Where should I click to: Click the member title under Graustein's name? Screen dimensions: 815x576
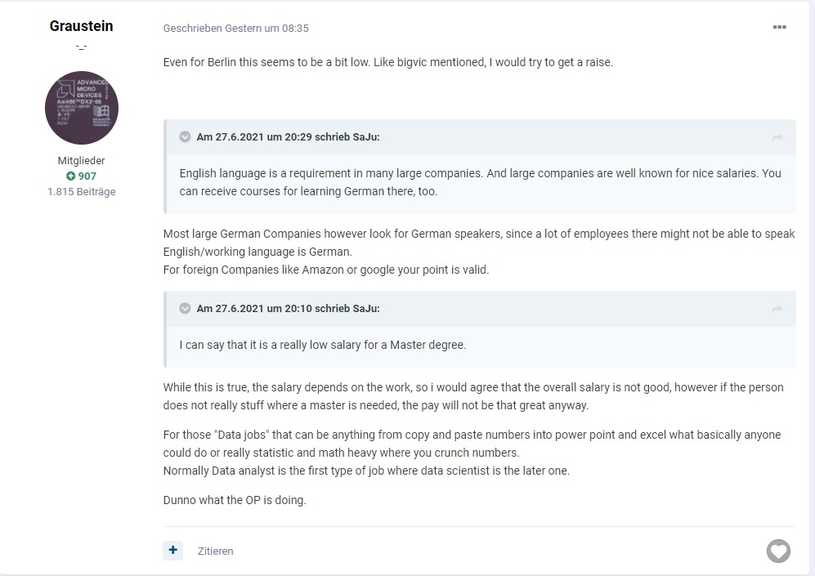(81, 47)
